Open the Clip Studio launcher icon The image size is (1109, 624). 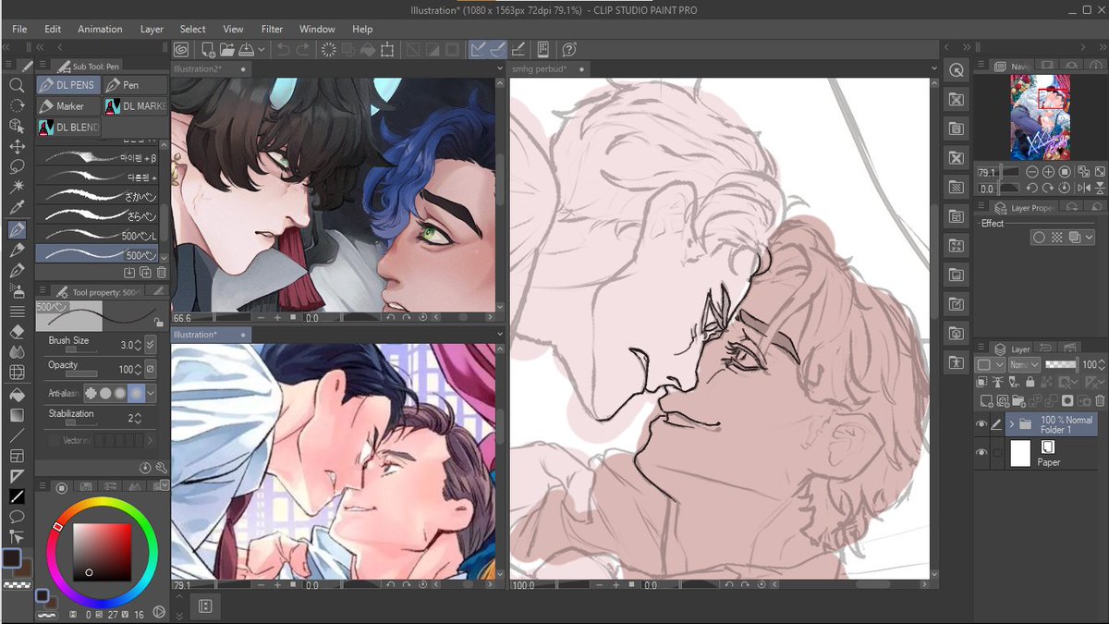tap(181, 50)
